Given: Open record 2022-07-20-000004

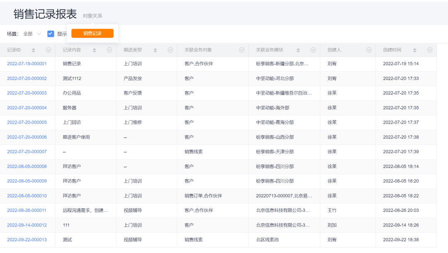Looking at the screenshot, I should pos(27,108).
